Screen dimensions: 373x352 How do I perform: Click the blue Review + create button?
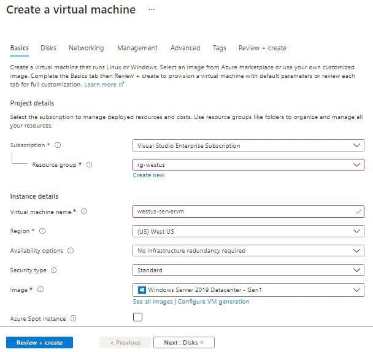pos(39,342)
